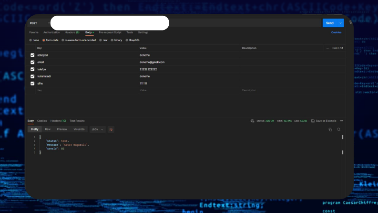Switch to the Params tab
Viewport: 378px width, 213px height.
tap(34, 32)
